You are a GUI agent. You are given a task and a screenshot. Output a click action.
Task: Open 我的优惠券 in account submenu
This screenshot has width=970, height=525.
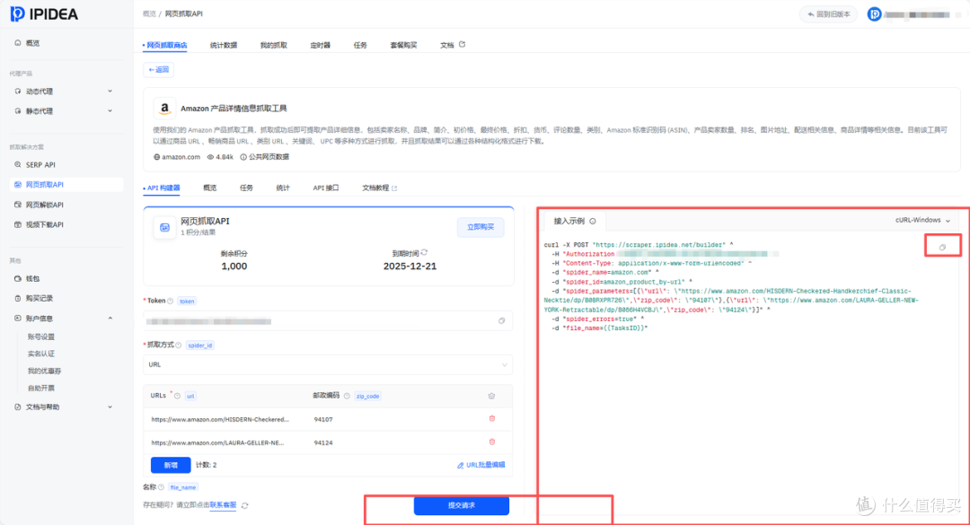click(x=45, y=371)
